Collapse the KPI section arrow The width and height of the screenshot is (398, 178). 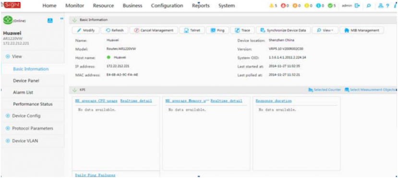(x=74, y=90)
